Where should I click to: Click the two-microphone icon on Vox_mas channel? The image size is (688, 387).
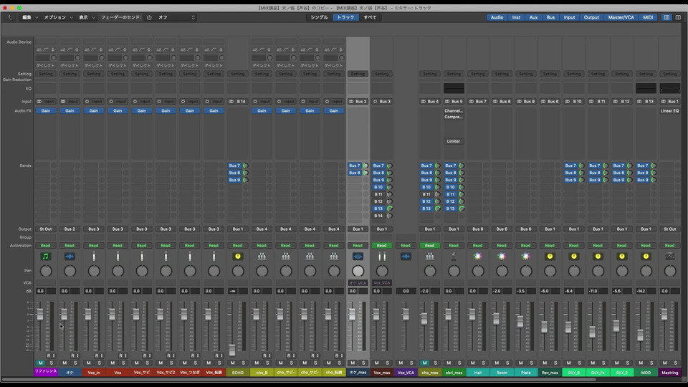[x=381, y=256]
